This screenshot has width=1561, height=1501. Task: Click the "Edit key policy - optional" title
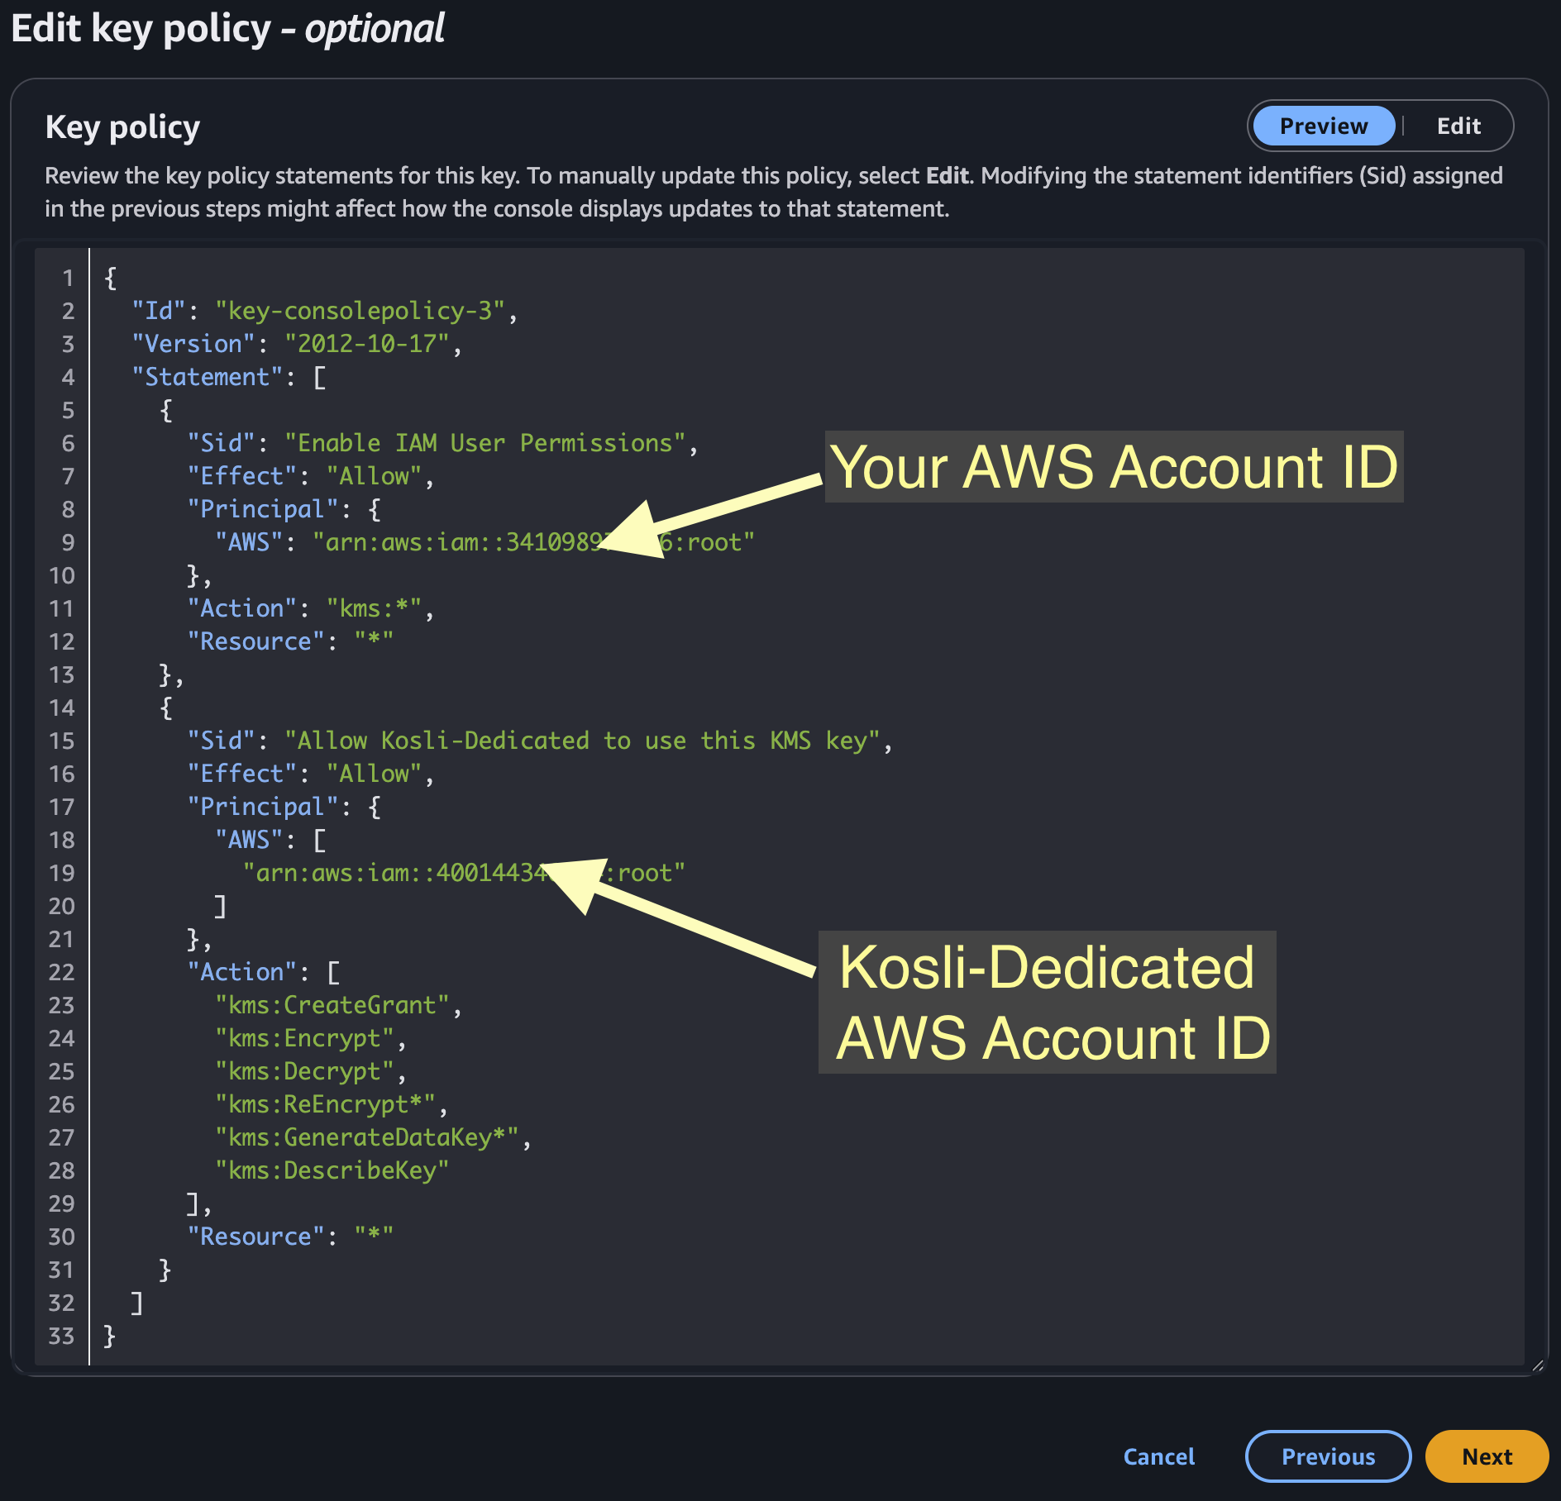[x=227, y=28]
